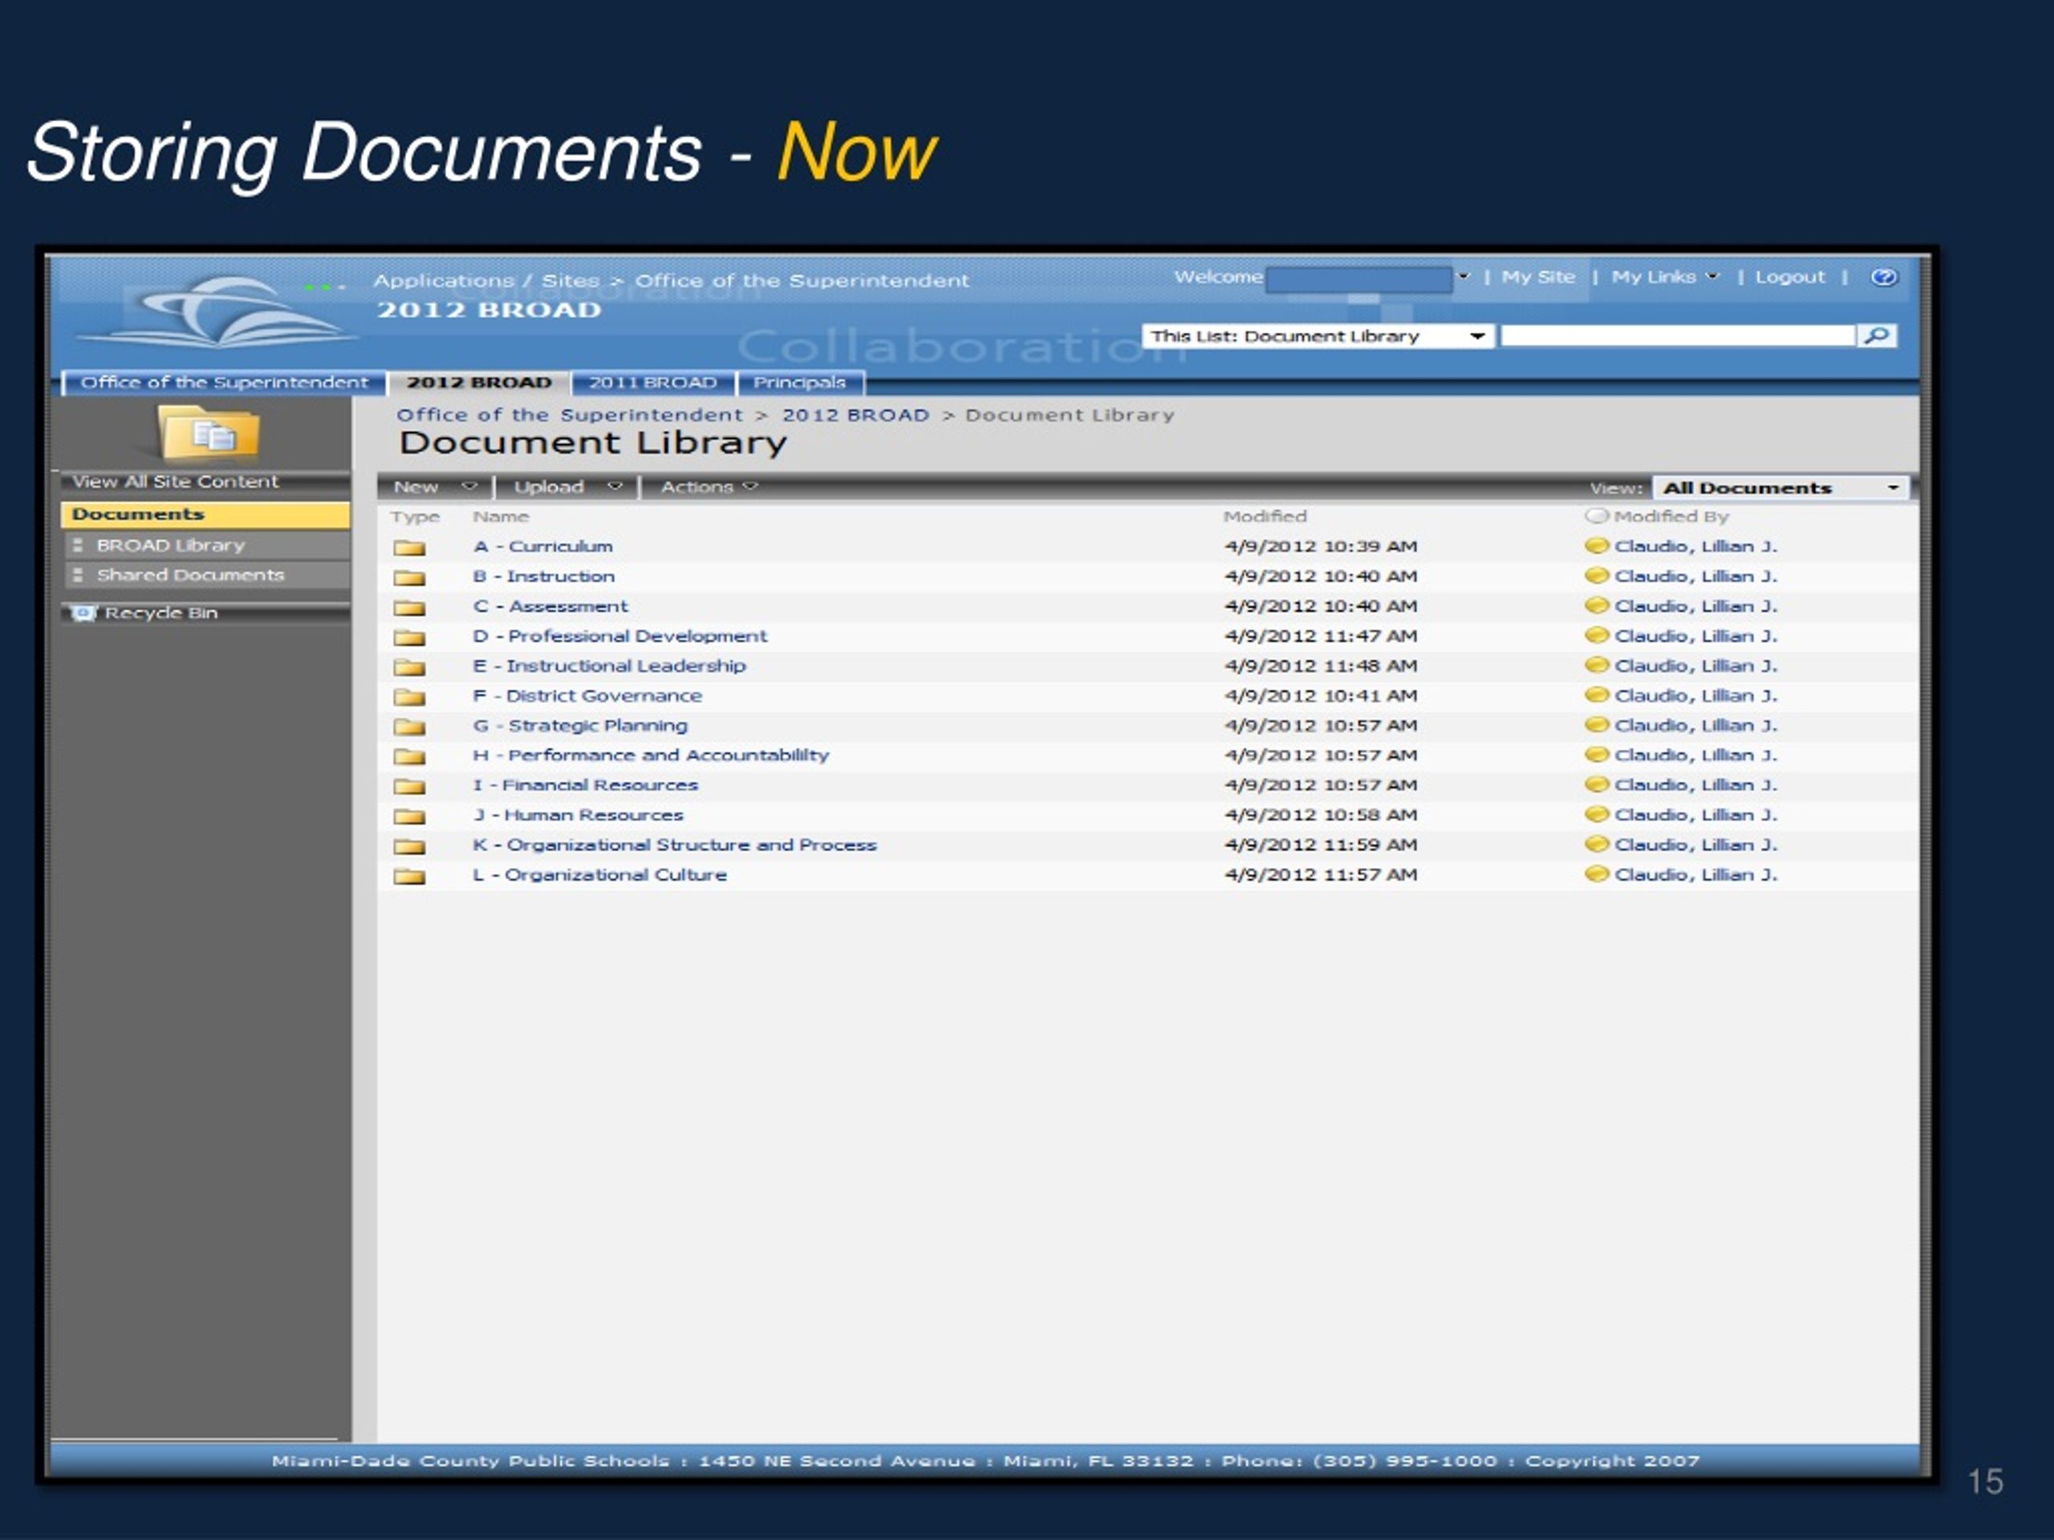
Task: Open the Actions dropdown menu
Action: click(x=709, y=488)
